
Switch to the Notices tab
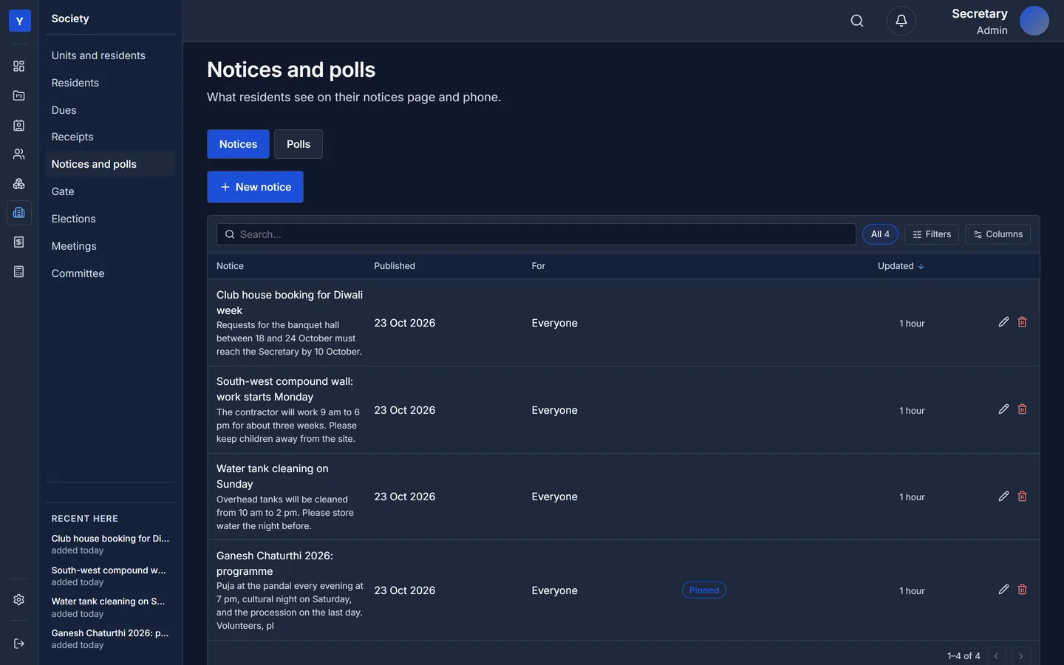click(238, 144)
